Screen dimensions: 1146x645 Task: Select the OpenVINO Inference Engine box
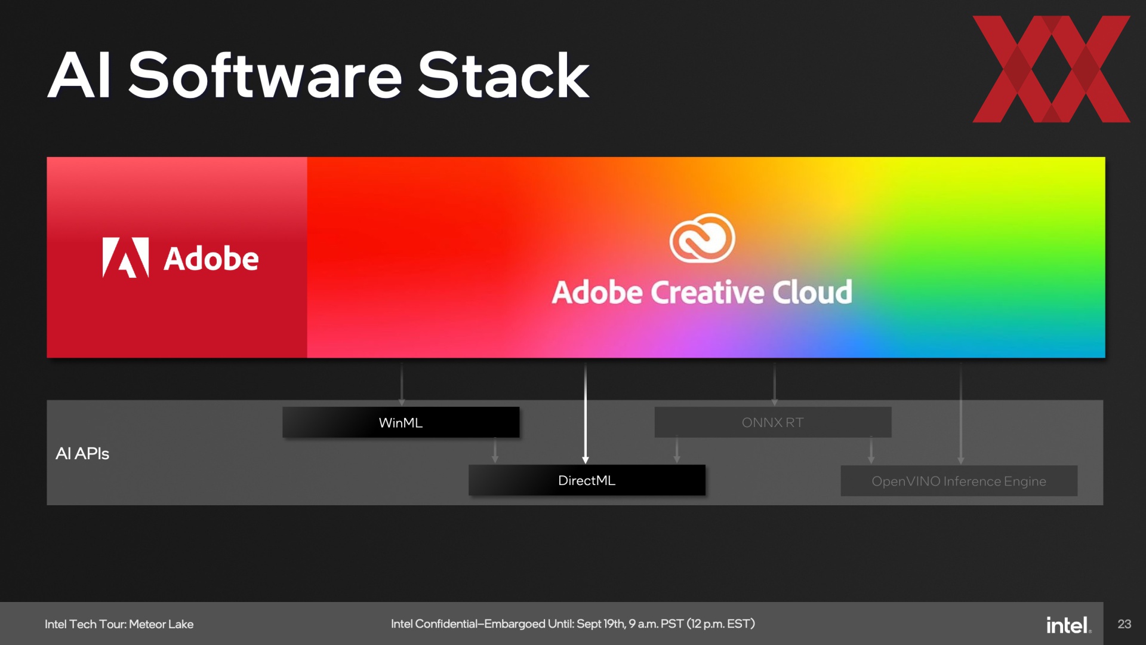(x=959, y=481)
